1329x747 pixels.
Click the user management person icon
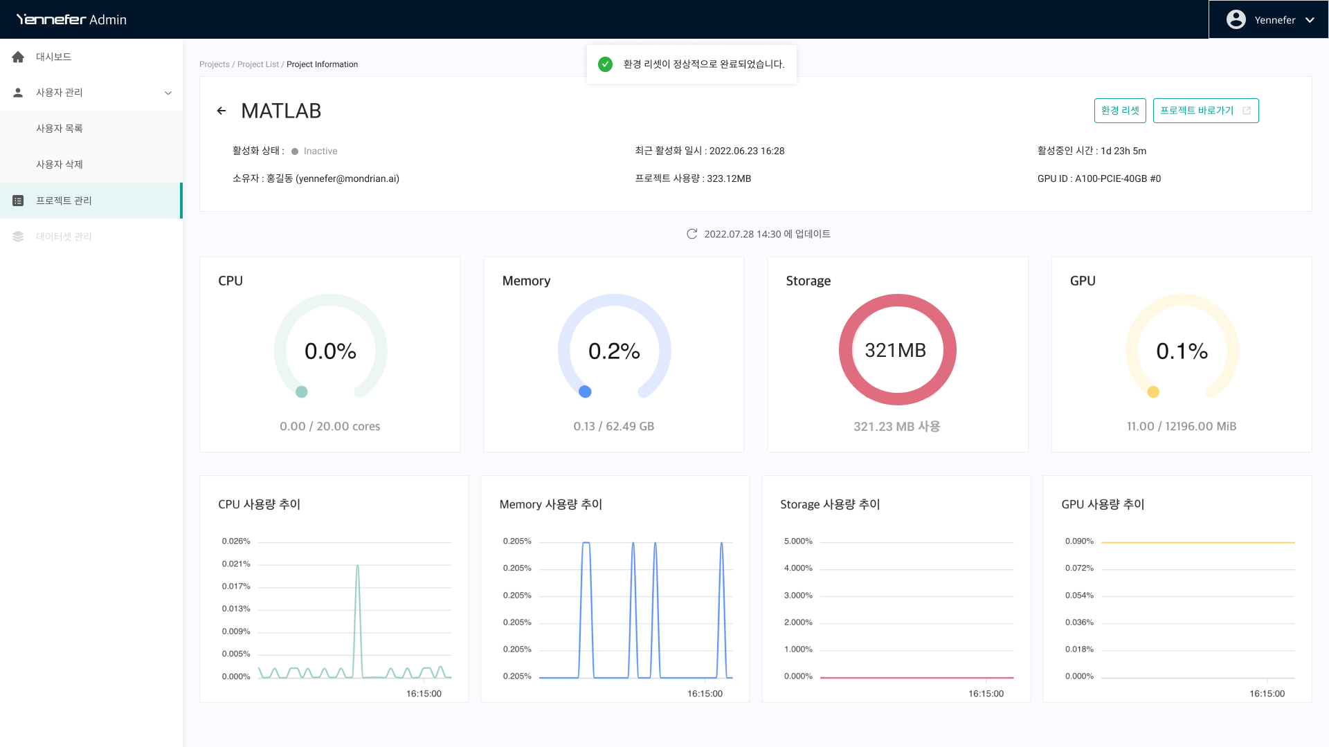click(18, 93)
